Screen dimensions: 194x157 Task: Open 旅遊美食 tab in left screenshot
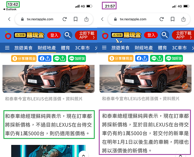coord(23,48)
